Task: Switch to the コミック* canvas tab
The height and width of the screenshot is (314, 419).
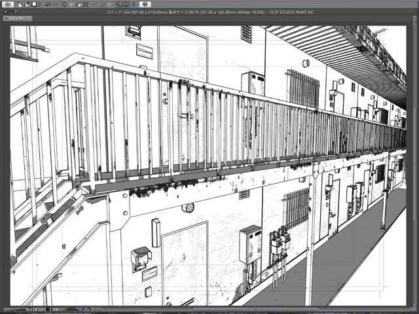Action: [x=18, y=18]
